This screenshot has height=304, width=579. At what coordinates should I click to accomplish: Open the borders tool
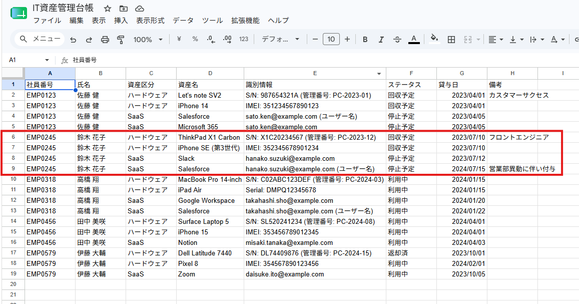point(451,39)
